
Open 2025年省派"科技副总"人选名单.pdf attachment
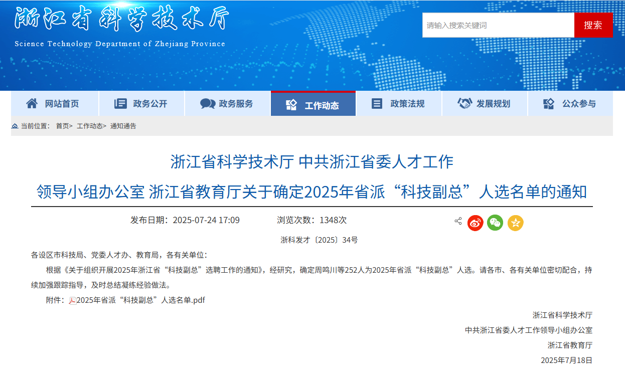coord(140,300)
